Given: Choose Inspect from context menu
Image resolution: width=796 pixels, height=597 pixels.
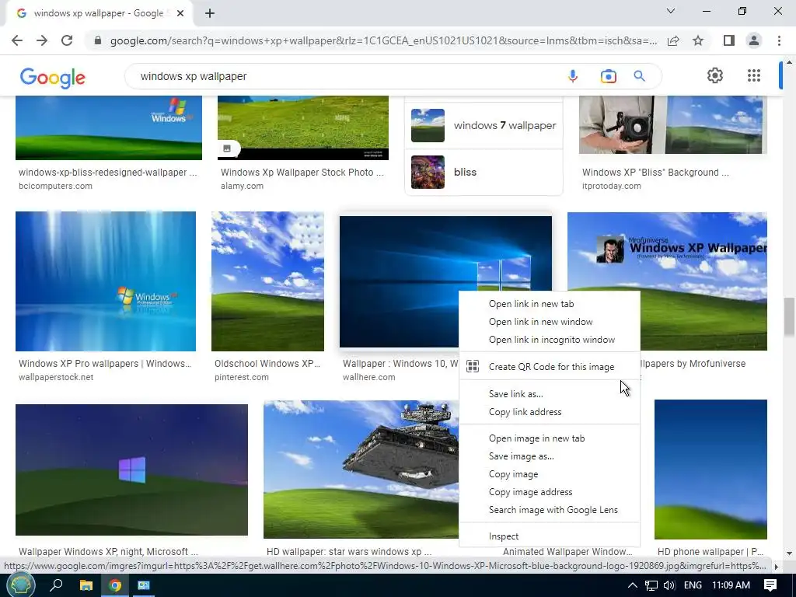Looking at the screenshot, I should click(550, 536).
